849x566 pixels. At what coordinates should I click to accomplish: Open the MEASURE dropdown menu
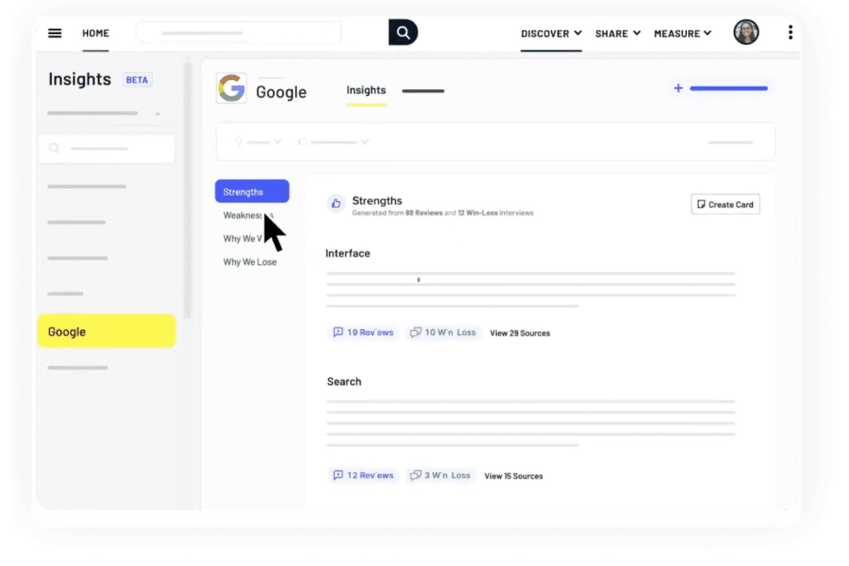(x=683, y=33)
